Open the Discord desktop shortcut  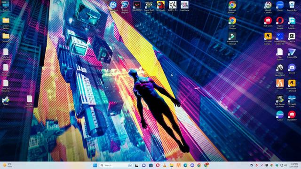click(292, 69)
